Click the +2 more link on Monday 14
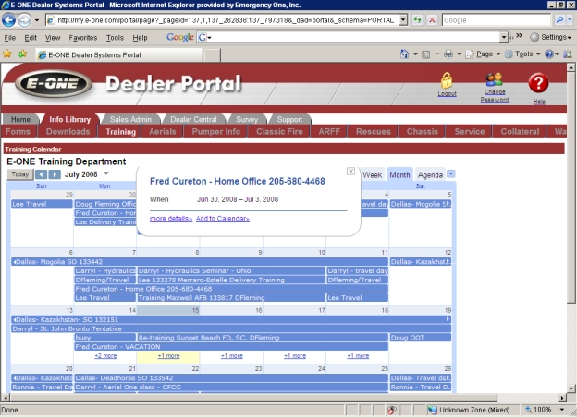 [105, 355]
